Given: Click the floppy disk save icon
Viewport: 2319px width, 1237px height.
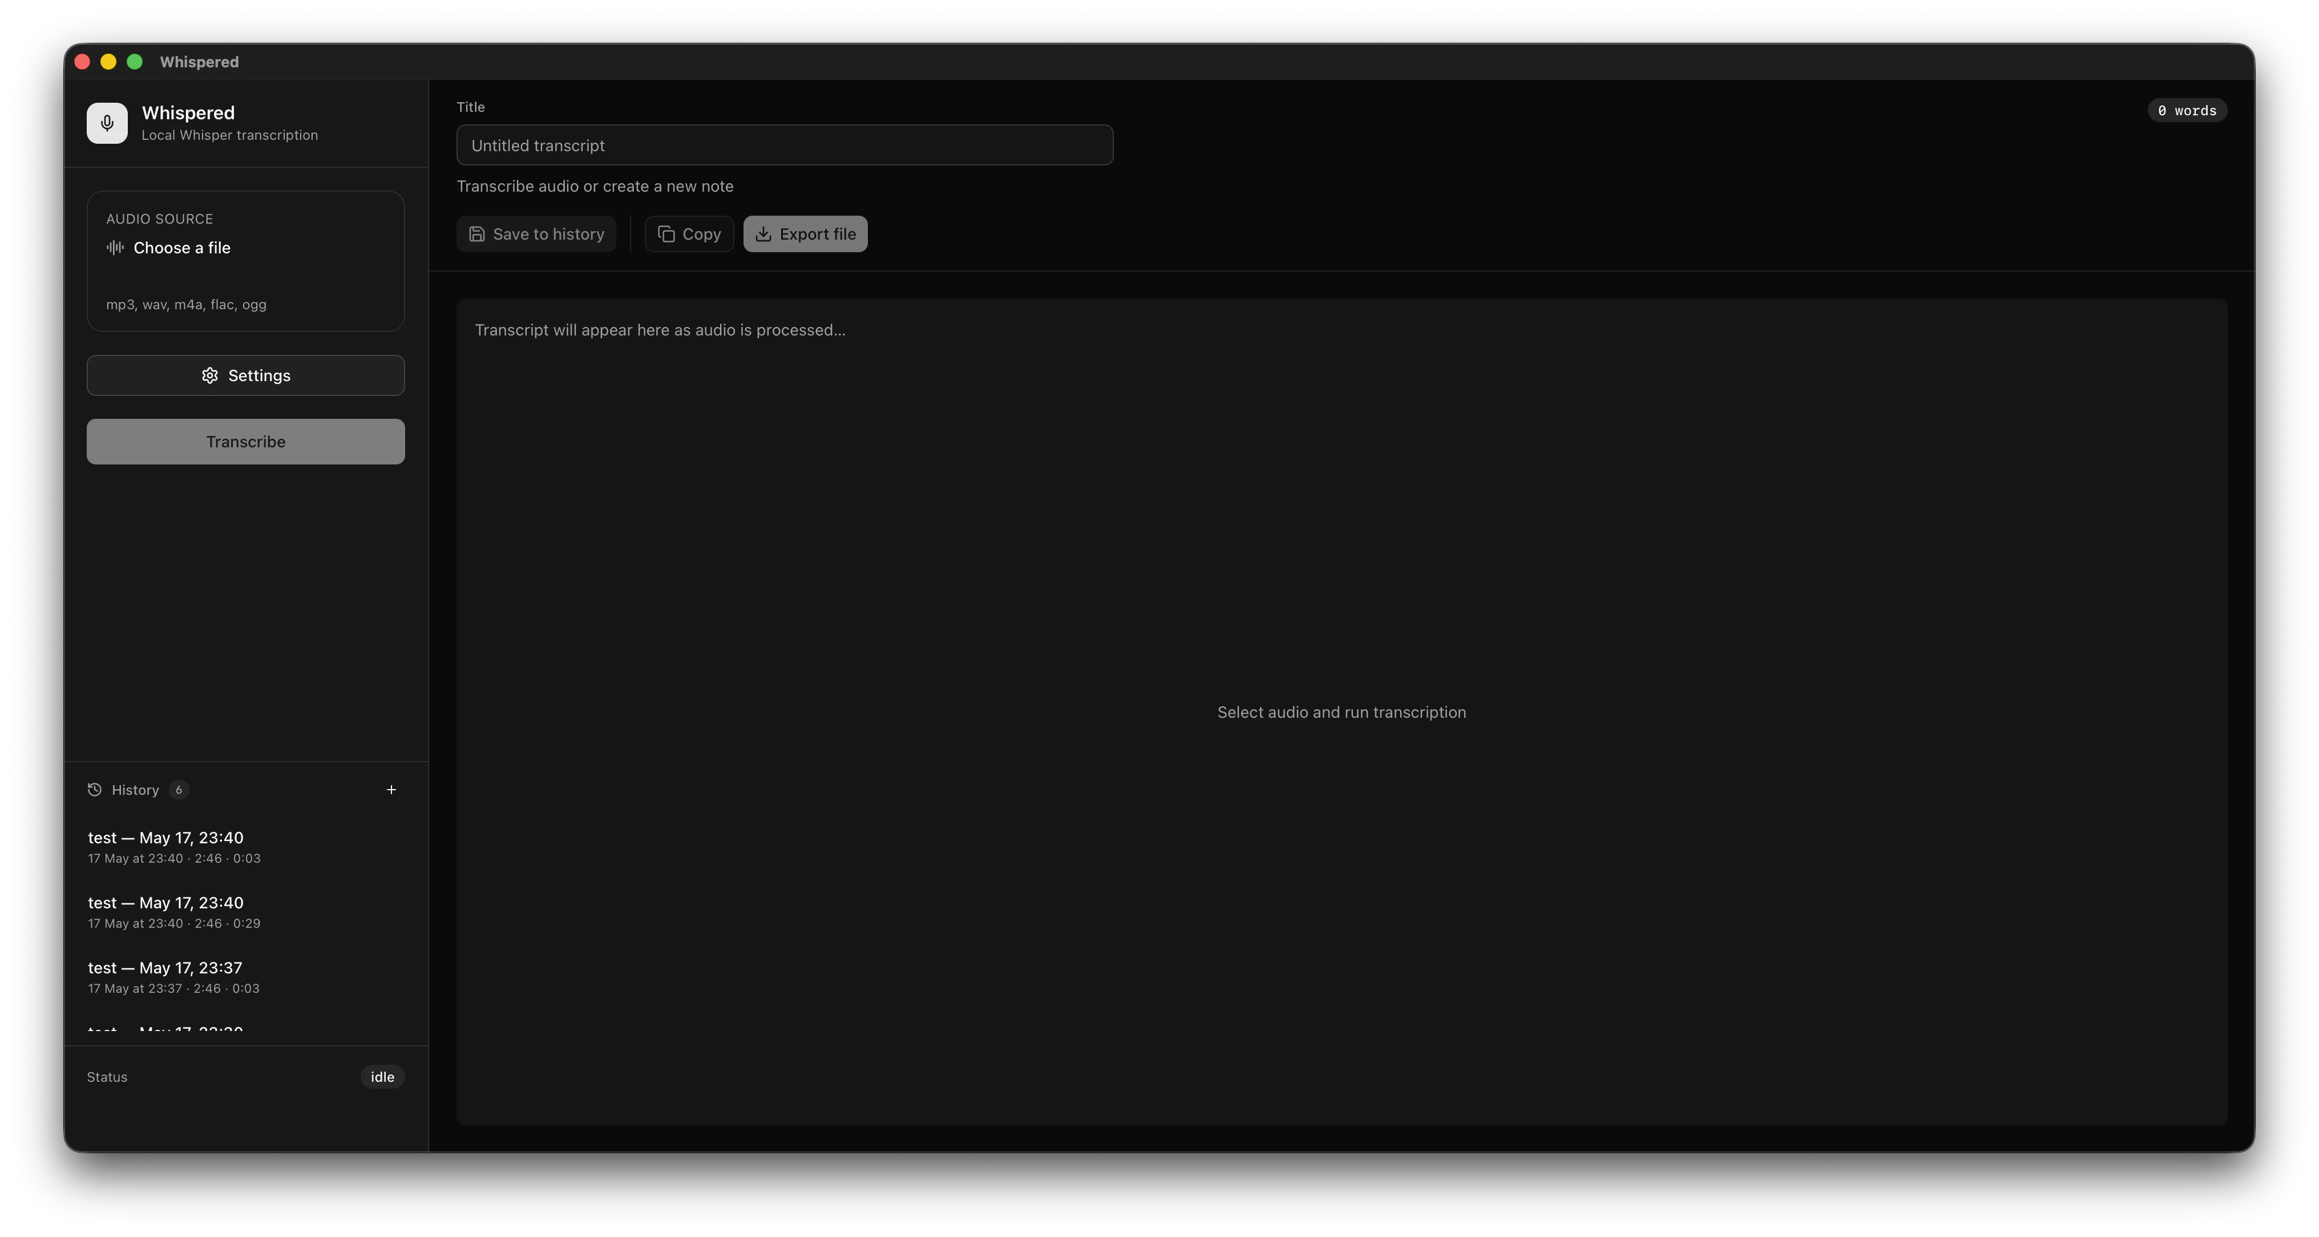Looking at the screenshot, I should (477, 234).
